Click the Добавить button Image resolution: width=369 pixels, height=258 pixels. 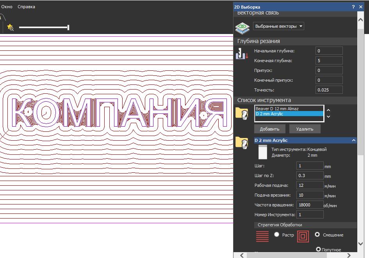click(269, 129)
